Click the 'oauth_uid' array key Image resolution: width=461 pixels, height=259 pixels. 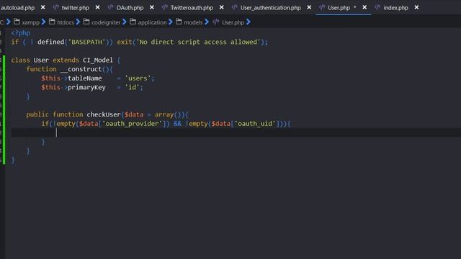(x=254, y=124)
